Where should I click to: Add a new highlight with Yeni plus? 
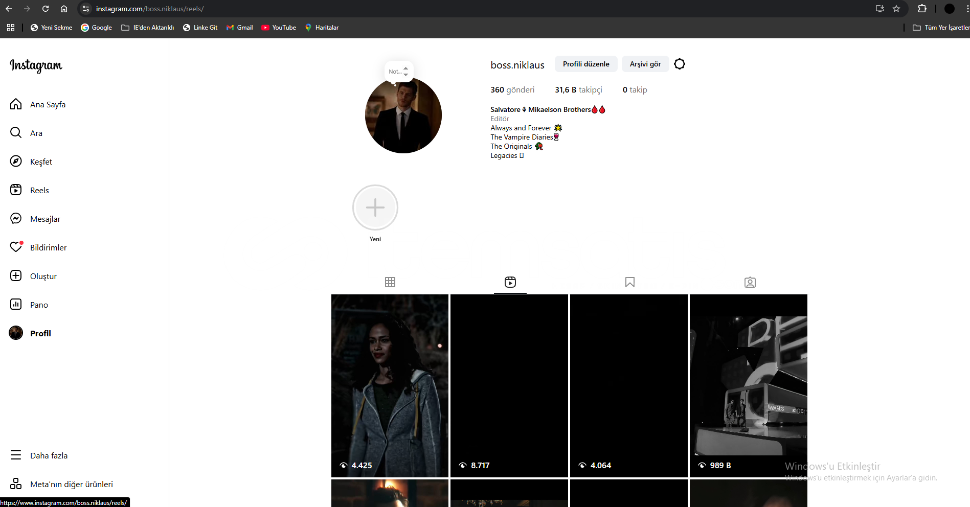375,208
